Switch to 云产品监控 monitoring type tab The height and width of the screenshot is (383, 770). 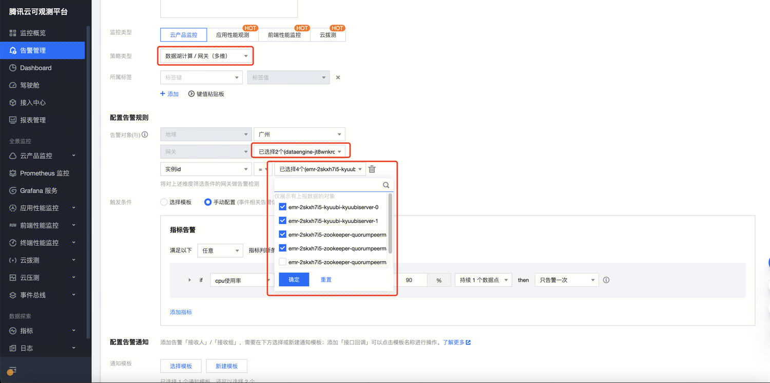pos(183,35)
